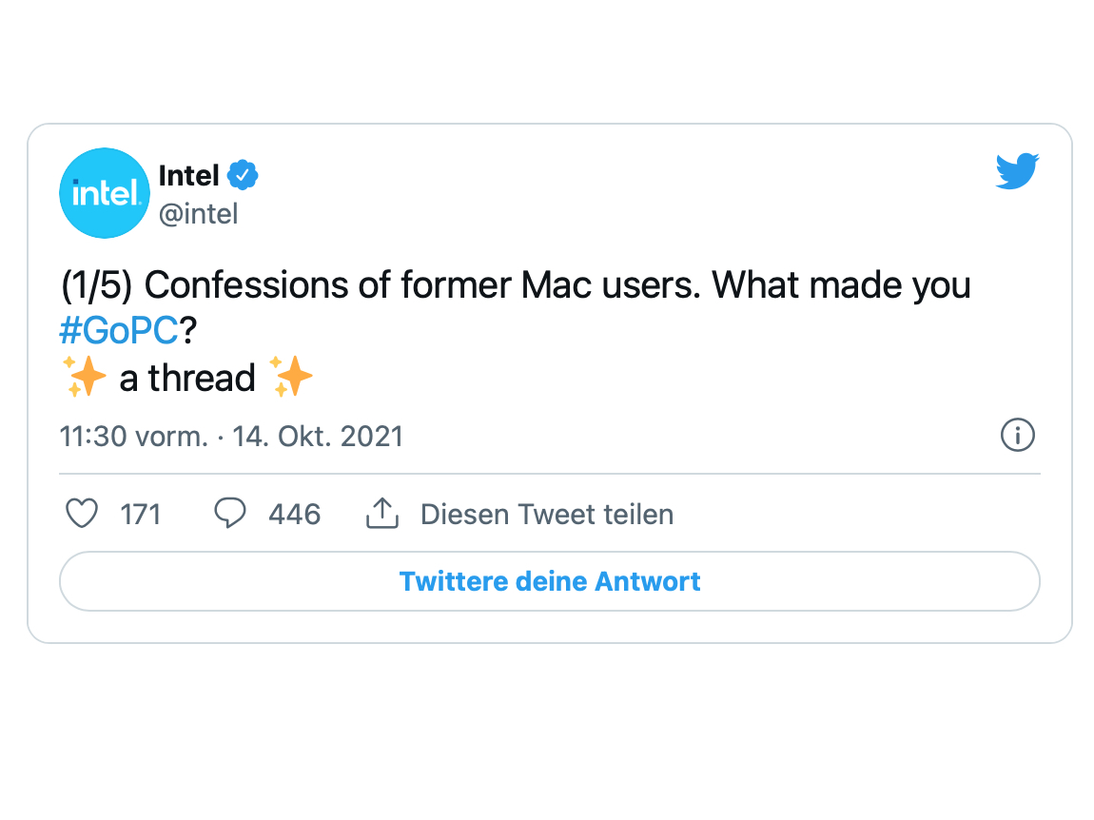Click the left sparkle emoji

(86, 378)
